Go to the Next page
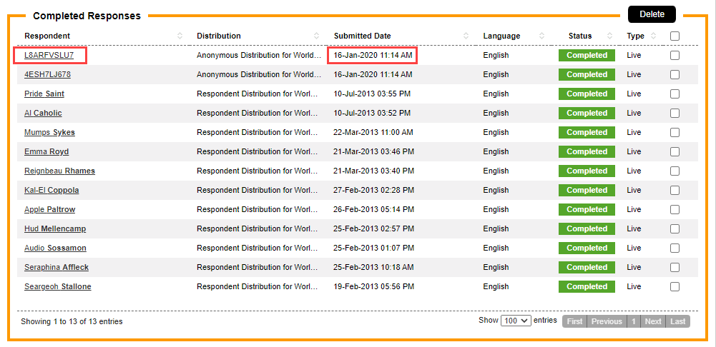The height and width of the screenshot is (347, 716). 652,321
